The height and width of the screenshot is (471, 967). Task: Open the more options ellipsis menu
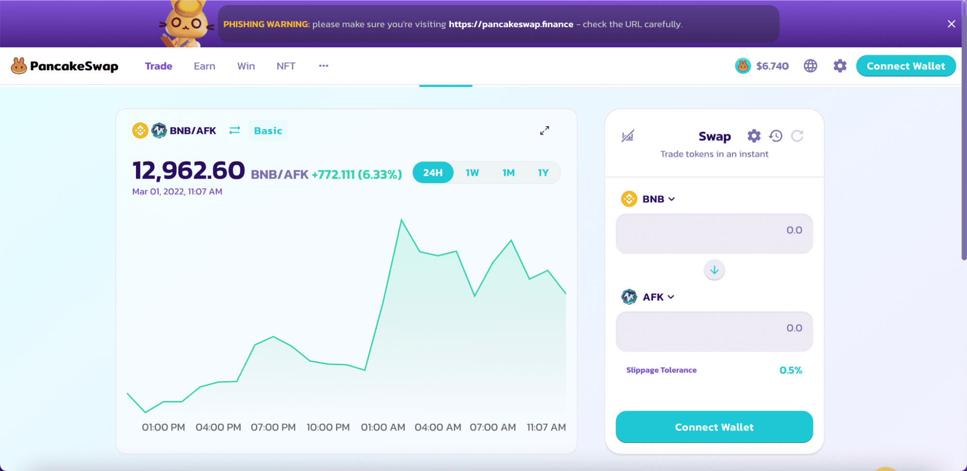tap(324, 66)
